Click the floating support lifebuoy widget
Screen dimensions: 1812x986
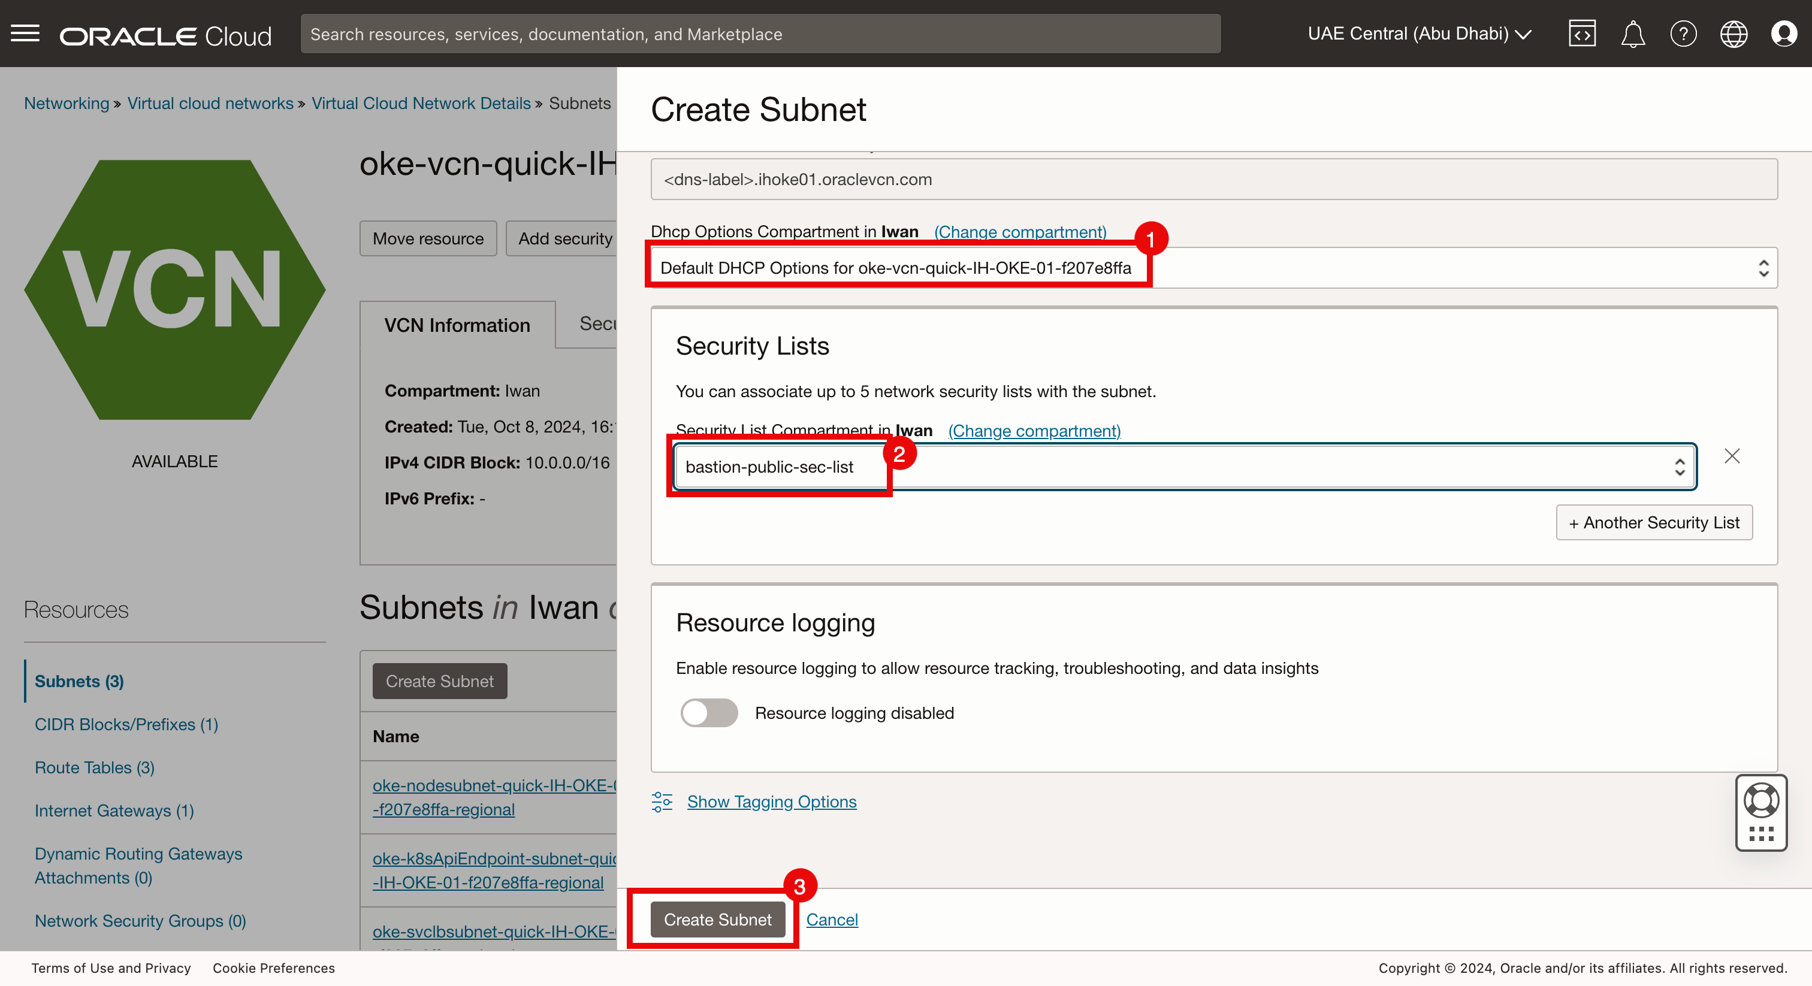click(x=1760, y=800)
